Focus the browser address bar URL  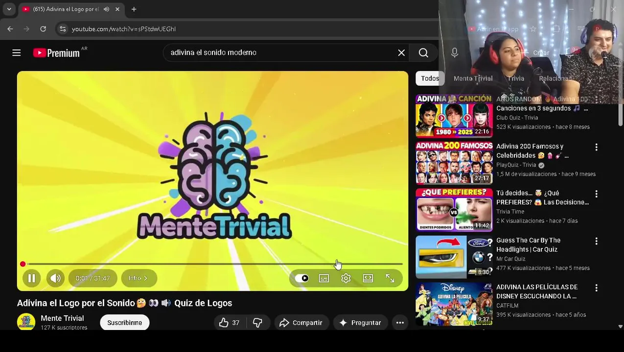pos(123,29)
